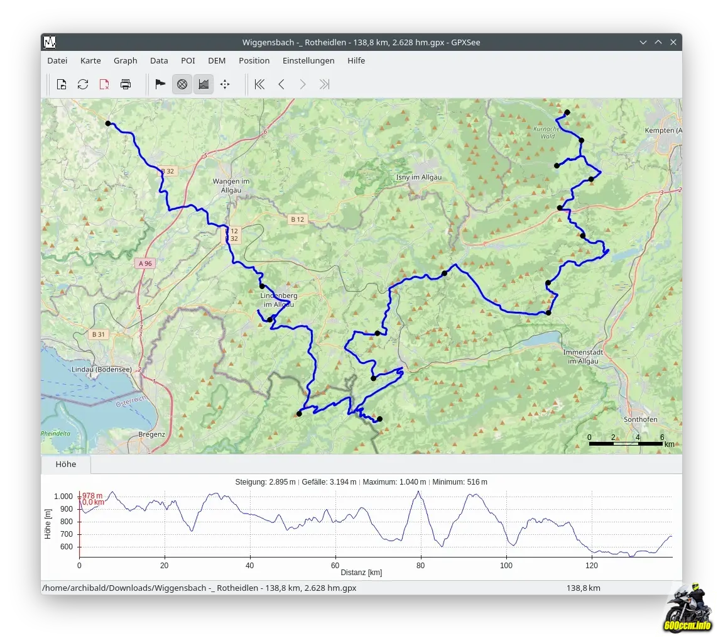The image size is (723, 643).
Task: Click the Print icon
Action: coord(126,84)
